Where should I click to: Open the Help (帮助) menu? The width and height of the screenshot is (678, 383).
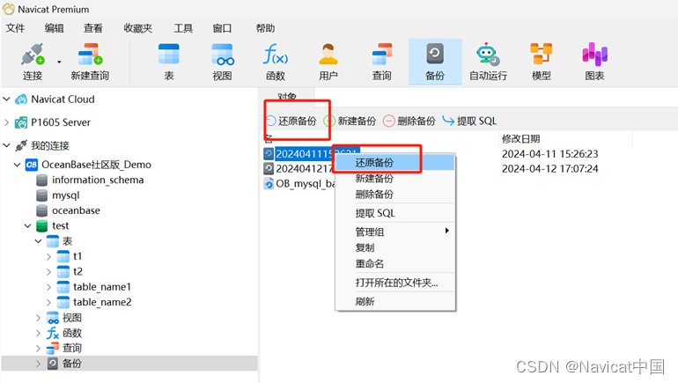(265, 28)
